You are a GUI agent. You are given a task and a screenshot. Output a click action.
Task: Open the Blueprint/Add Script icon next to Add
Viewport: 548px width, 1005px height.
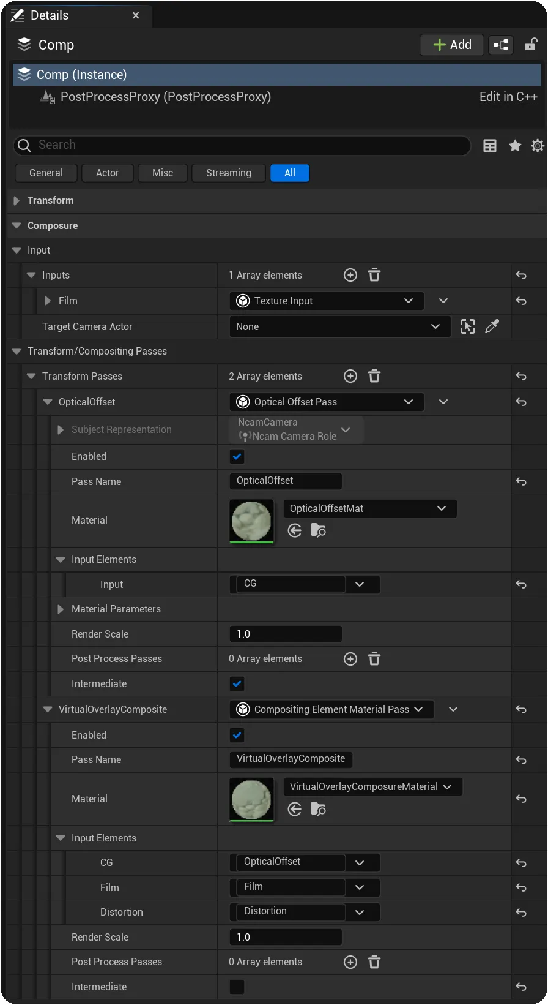click(501, 45)
